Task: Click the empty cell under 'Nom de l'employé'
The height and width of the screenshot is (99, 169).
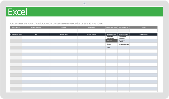Action: [36, 30]
